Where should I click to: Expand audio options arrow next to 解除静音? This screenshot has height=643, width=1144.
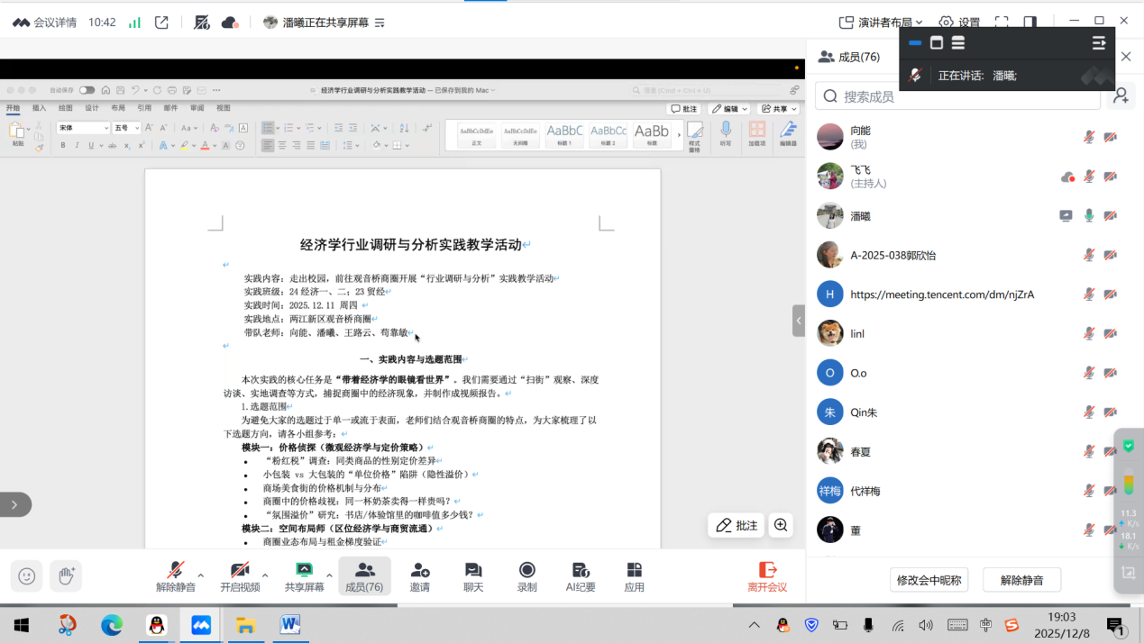pos(201,575)
